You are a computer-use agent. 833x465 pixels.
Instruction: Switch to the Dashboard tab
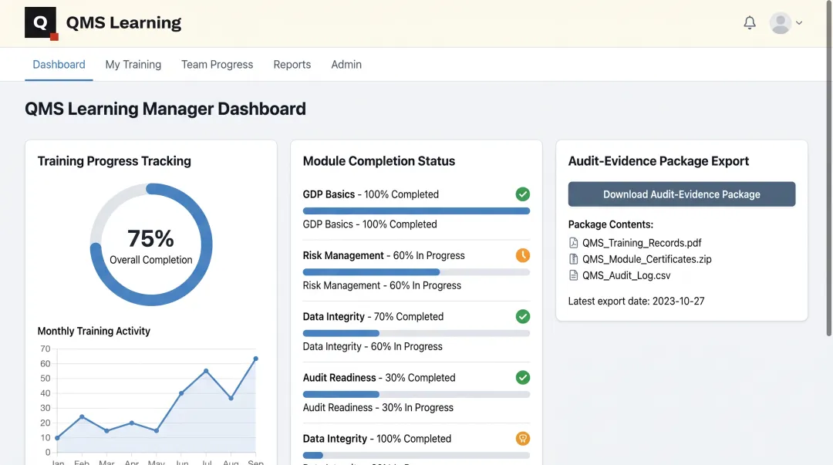click(x=59, y=64)
